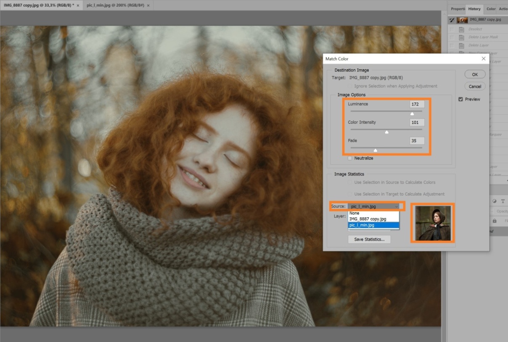
Task: Open the Source dropdown in Match Color
Action: (x=374, y=206)
